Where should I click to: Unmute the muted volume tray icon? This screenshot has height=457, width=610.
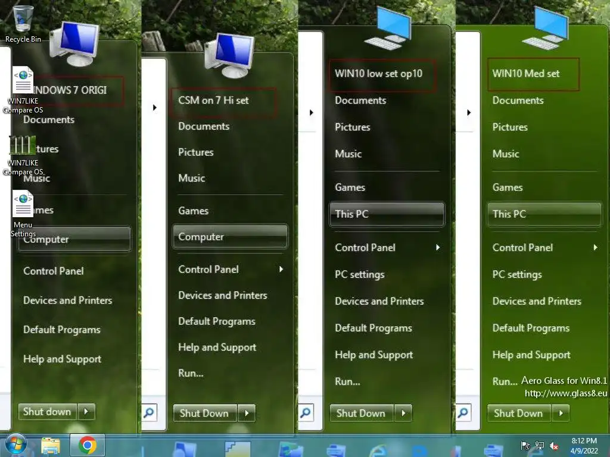point(554,446)
